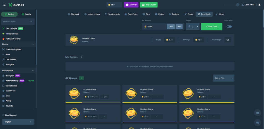Click the Crash rocket icon in game tabs
The image size is (264, 129).
[x=185, y=14]
